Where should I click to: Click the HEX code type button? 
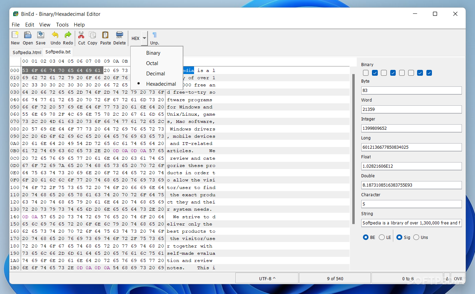pyautogui.click(x=135, y=38)
